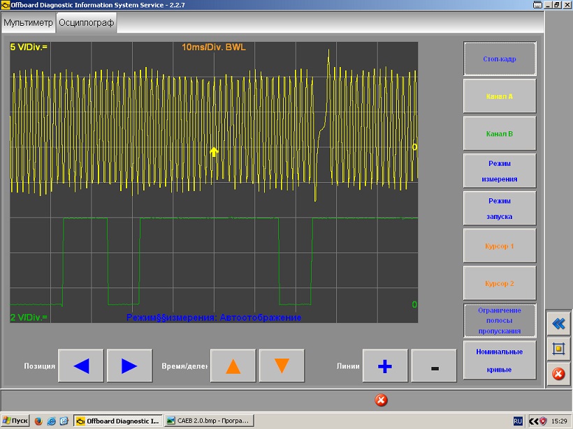Click the square yellow-dot screen icon
Screen dimensions: 573x429
(558, 348)
